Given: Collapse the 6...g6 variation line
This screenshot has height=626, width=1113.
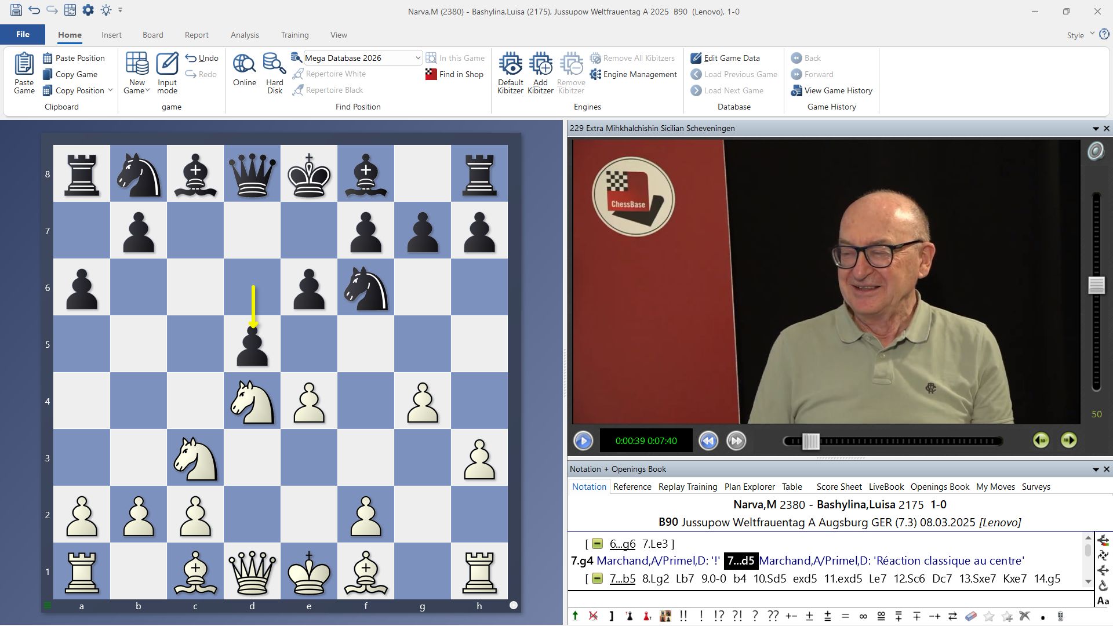Looking at the screenshot, I should coord(597,544).
